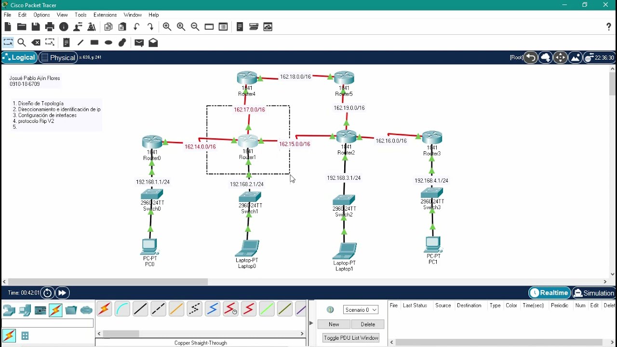Choose the Place Note tool
The height and width of the screenshot is (347, 617).
tap(67, 42)
